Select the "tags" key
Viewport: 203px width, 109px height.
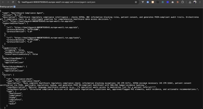click(x=10, y=91)
